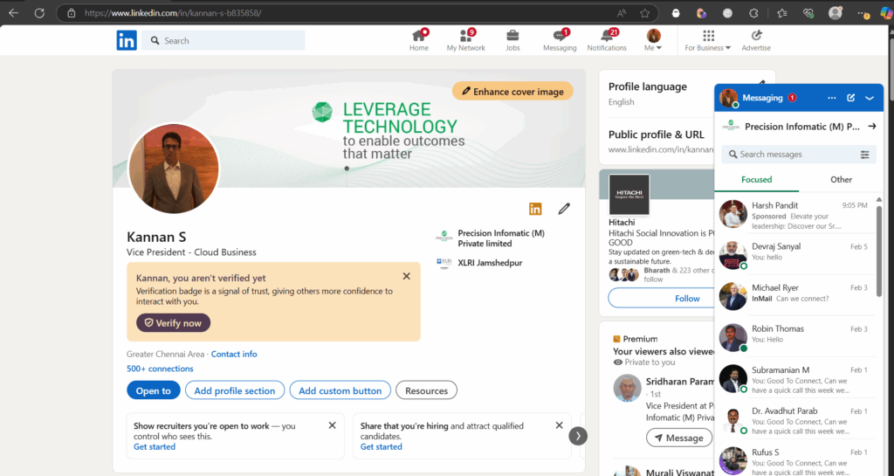The image size is (894, 476).
Task: Switch to Other messages tab
Action: [841, 180]
